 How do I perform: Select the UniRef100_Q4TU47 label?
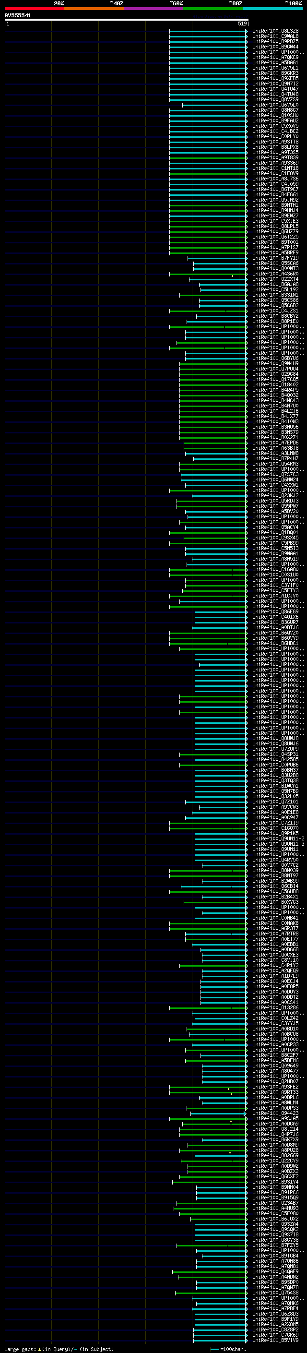click(x=275, y=89)
